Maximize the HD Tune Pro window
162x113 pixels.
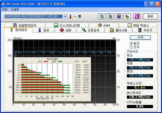[152, 4]
